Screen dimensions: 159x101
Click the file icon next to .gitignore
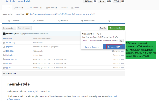pyautogui.click(x=4, y=47)
